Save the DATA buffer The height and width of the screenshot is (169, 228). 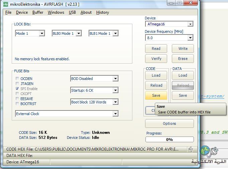[x=183, y=95]
